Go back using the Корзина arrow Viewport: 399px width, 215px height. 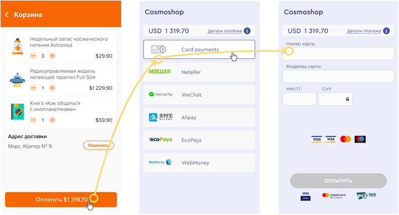(7, 15)
